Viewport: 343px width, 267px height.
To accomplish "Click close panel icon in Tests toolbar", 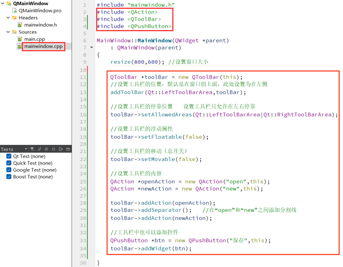I will (x=68, y=149).
